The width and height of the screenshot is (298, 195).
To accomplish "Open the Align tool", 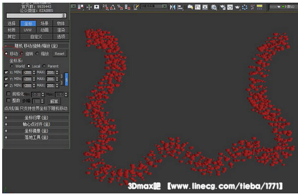I will click(x=180, y=7).
